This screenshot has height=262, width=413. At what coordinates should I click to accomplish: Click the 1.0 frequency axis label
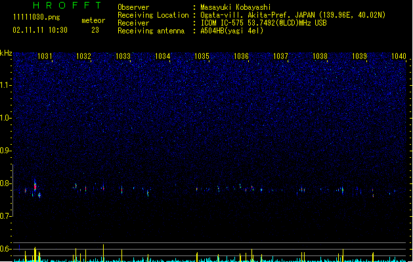(5, 118)
